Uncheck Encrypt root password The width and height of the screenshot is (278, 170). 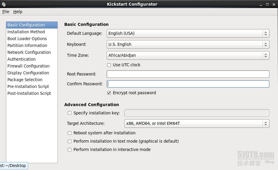109,93
